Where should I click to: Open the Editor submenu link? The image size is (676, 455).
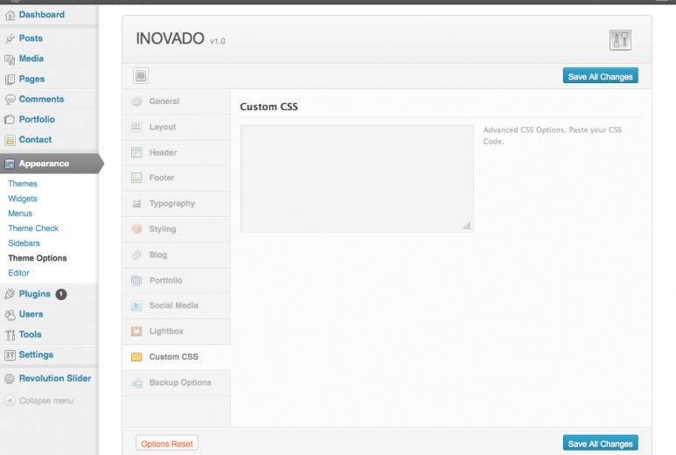click(x=18, y=273)
